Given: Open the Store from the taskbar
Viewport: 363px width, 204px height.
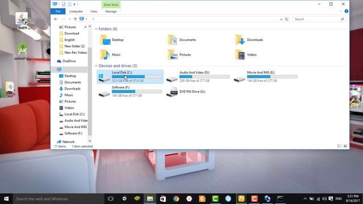Looking at the screenshot, I should pyautogui.click(x=163, y=199).
